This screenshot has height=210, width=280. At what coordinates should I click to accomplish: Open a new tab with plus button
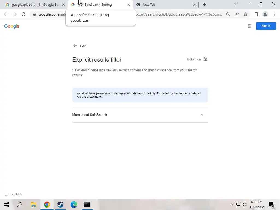205,5
